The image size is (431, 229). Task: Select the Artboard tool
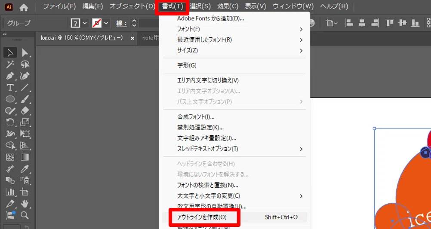pyautogui.click(x=25, y=192)
